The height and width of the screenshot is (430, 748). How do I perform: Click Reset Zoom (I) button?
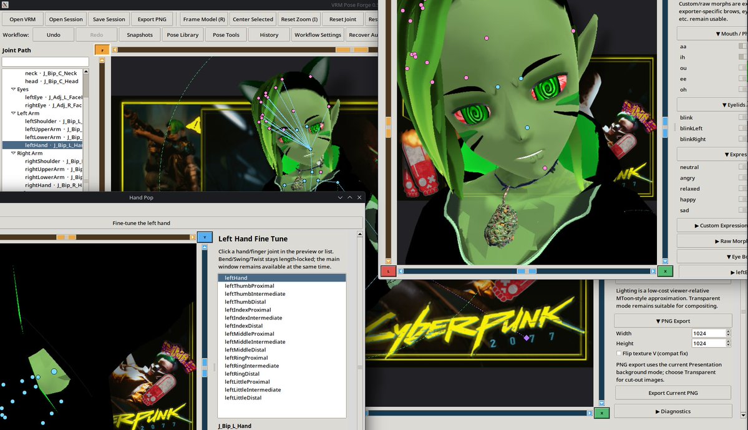click(x=299, y=19)
